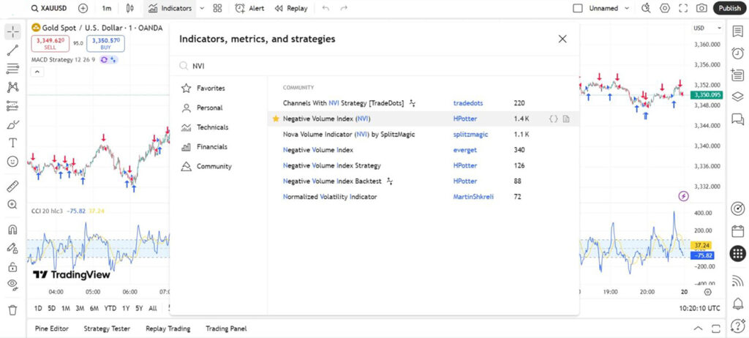Select the Trend Line drawing tool
The width and height of the screenshot is (749, 338).
pos(12,50)
